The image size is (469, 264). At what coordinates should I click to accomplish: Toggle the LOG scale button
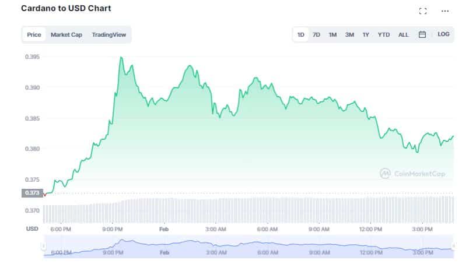pos(443,34)
